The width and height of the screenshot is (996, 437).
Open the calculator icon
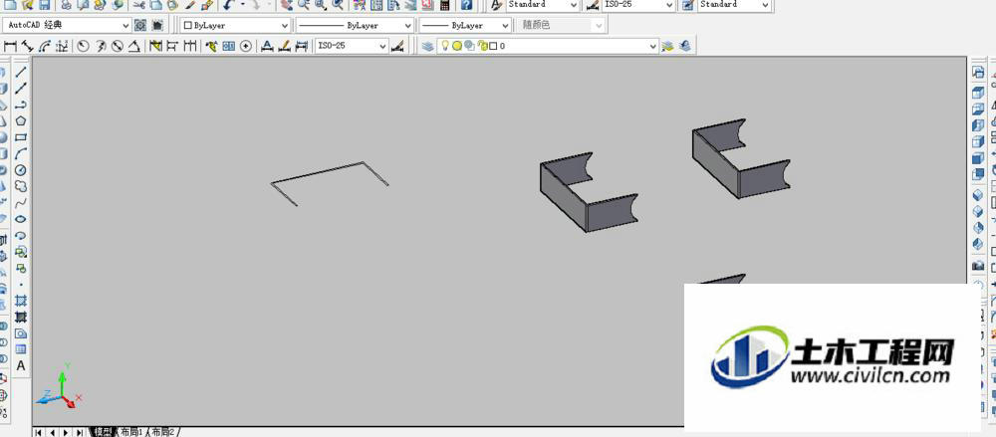pos(444,5)
